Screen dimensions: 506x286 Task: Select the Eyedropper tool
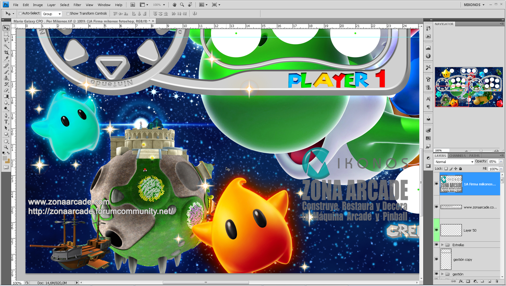click(6, 59)
